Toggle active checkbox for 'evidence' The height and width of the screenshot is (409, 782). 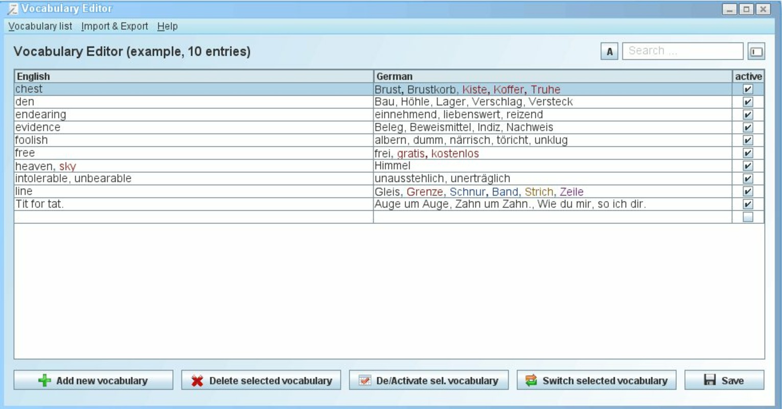coord(748,127)
